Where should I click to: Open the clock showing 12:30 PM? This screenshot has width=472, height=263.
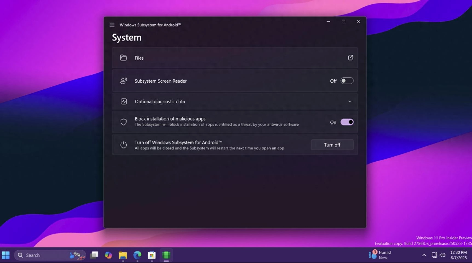pyautogui.click(x=459, y=255)
